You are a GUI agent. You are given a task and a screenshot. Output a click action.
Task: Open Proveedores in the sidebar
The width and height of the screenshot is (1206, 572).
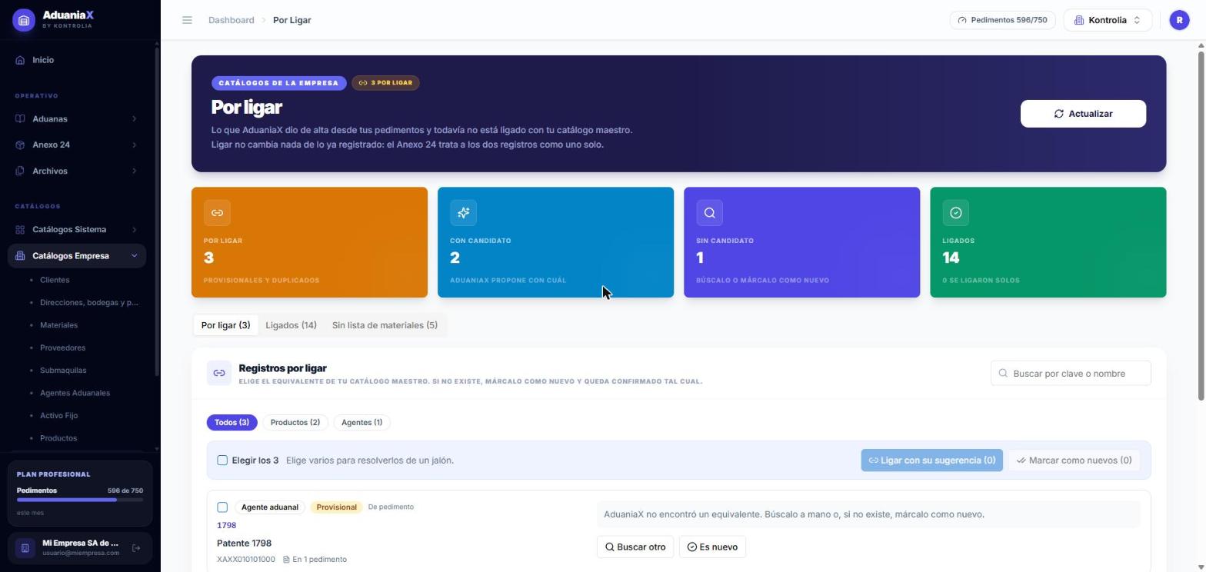pyautogui.click(x=62, y=348)
